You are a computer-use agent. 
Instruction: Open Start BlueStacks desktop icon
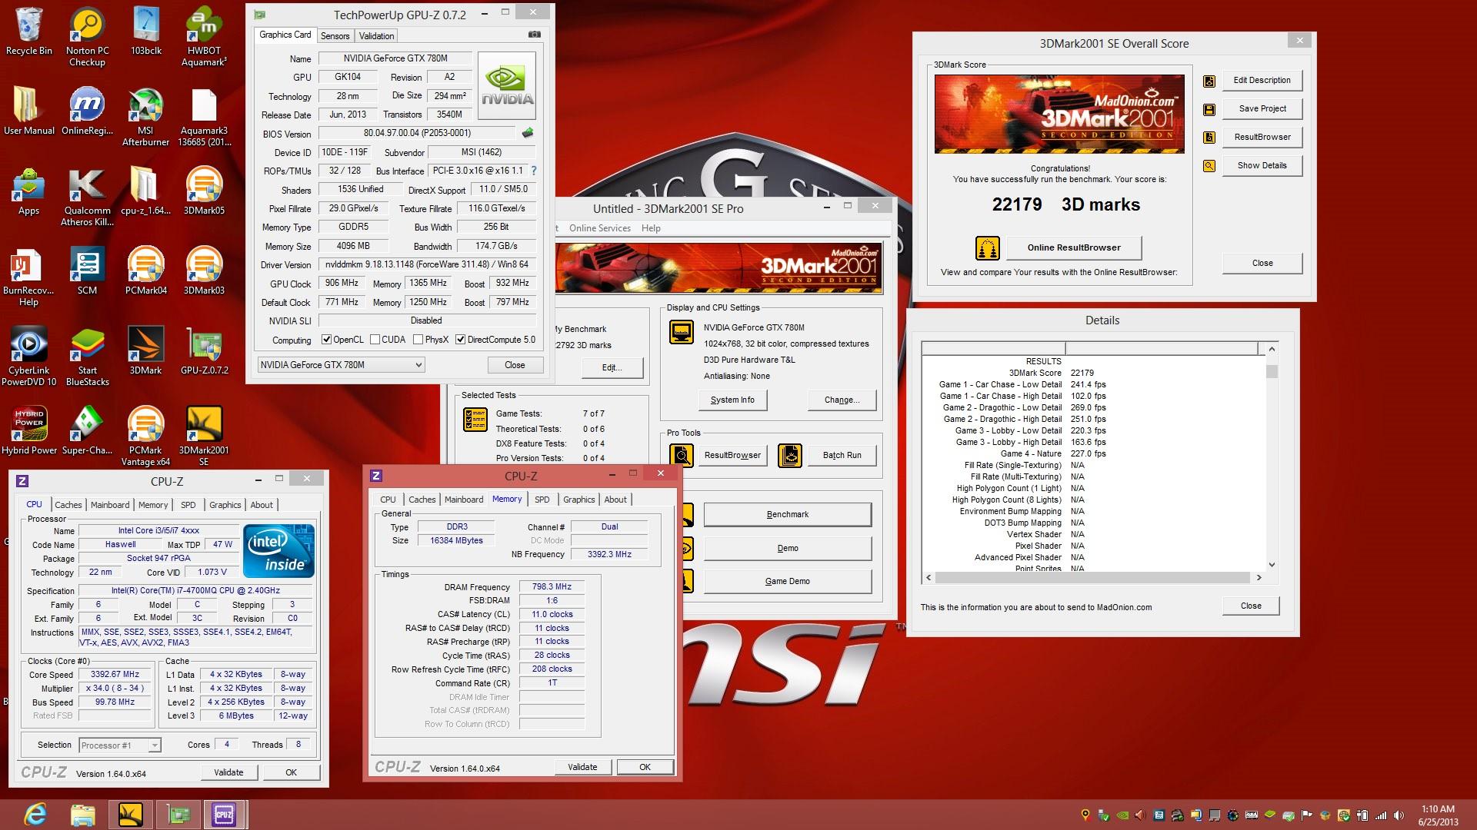click(x=87, y=357)
